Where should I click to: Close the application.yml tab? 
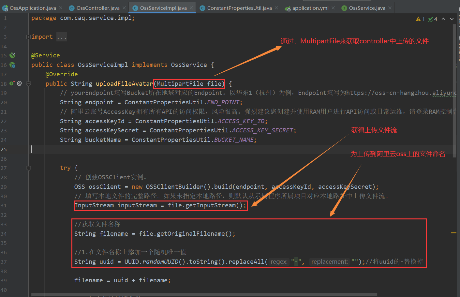333,8
